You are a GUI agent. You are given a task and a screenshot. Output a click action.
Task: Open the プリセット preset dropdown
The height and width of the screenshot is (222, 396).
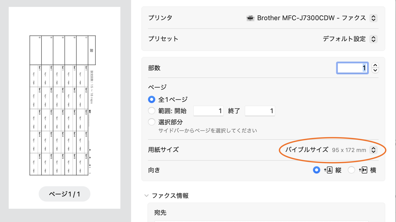(x=373, y=39)
